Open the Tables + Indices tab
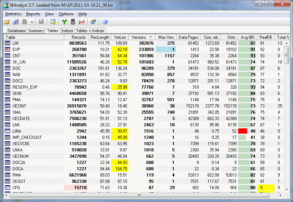 click(x=90, y=31)
